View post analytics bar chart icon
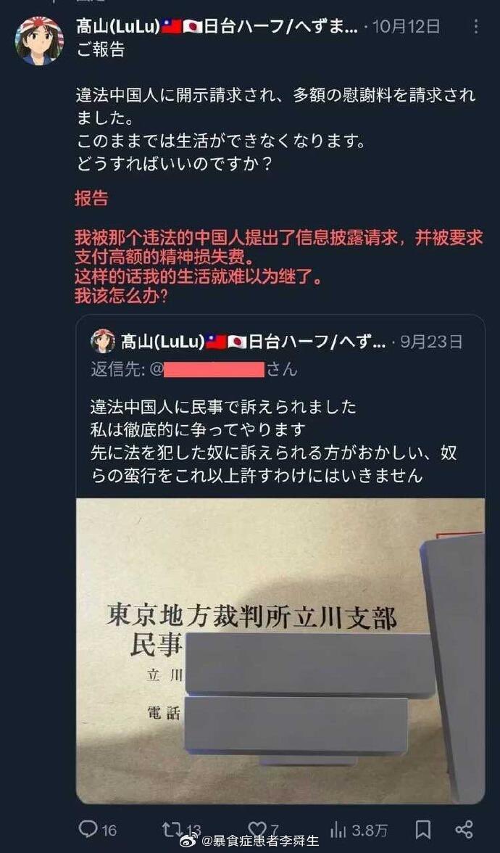The image size is (500, 853). pyautogui.click(x=338, y=830)
